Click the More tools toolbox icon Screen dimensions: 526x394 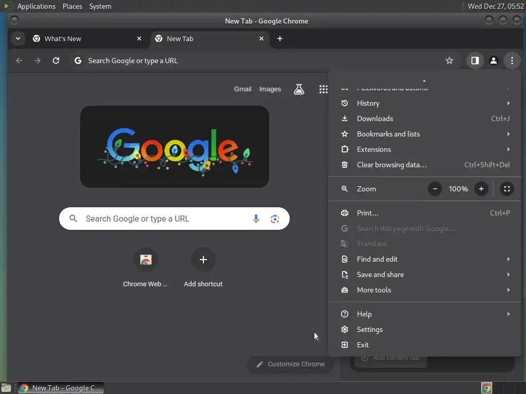(x=345, y=290)
